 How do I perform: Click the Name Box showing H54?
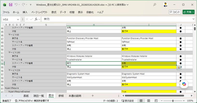[x=9, y=19]
